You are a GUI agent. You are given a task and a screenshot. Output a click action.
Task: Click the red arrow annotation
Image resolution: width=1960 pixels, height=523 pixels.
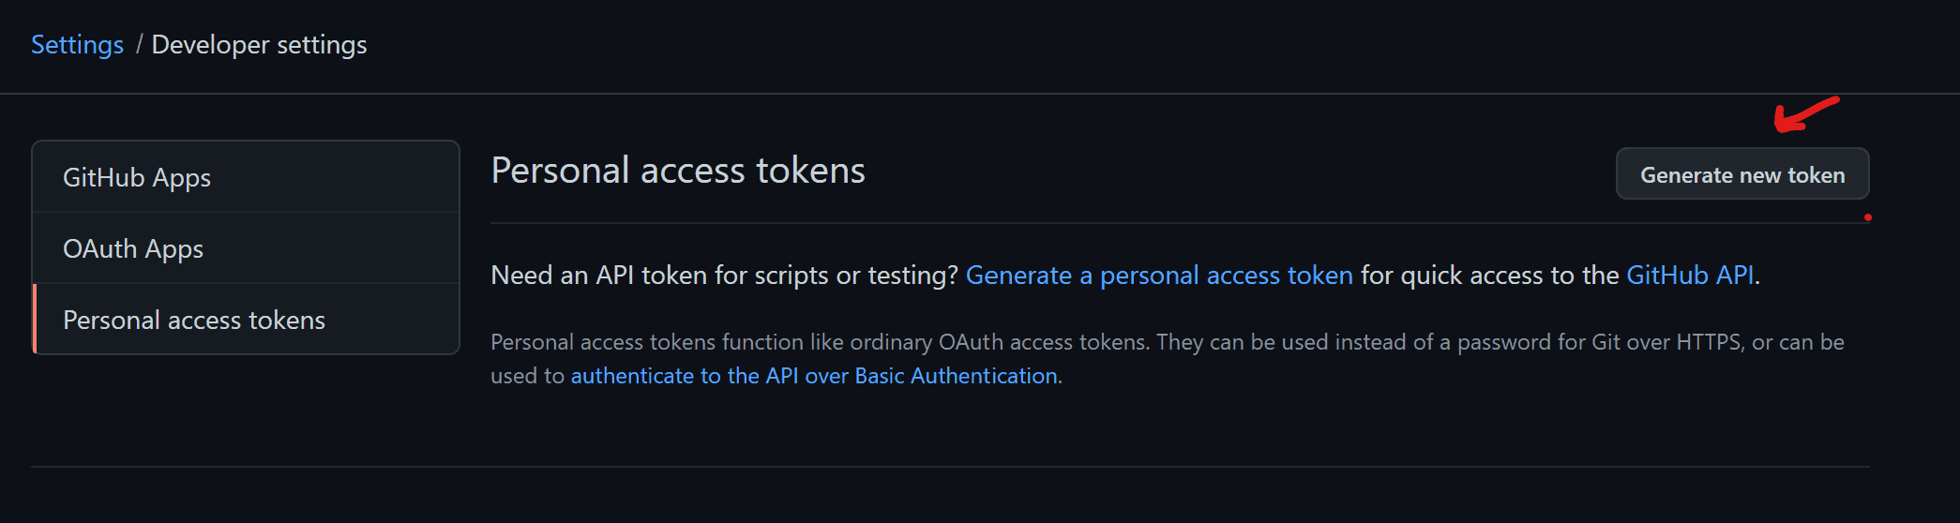[1805, 114]
